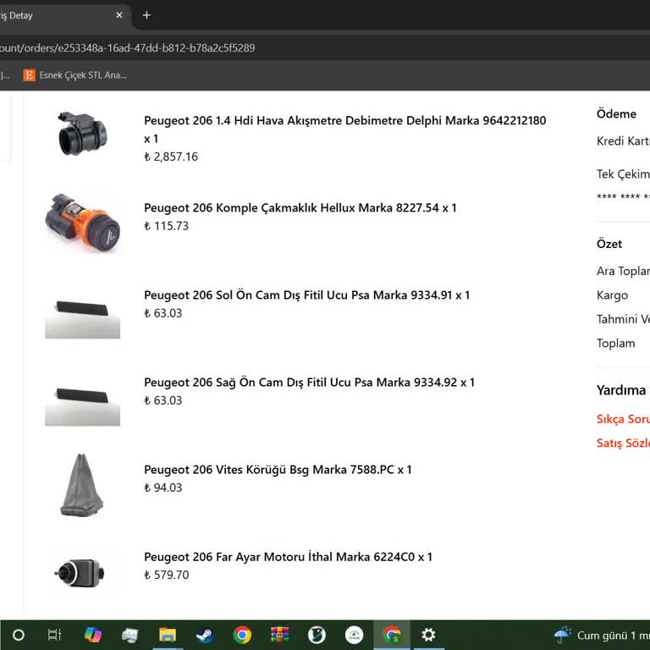Open a new browser tab with plus button
Image resolution: width=650 pixels, height=650 pixels.
point(146,15)
